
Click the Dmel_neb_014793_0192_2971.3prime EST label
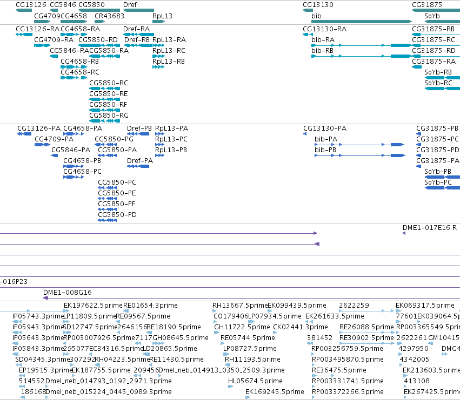109,381
